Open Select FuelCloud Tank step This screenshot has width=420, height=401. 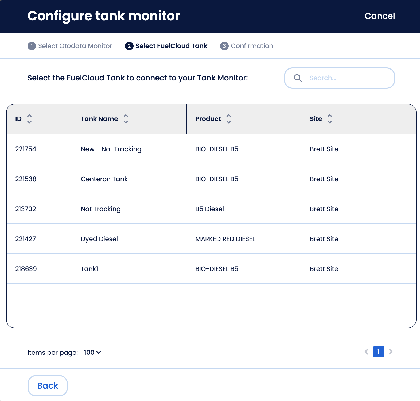point(166,46)
